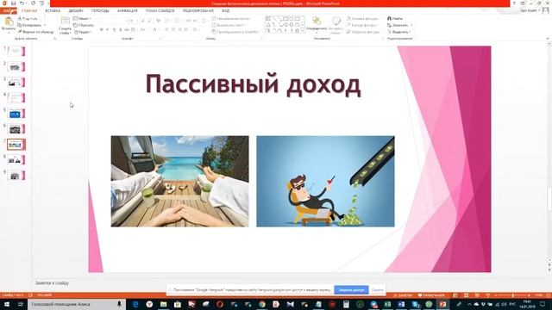Viewport: 552px width, 310px height.
Task: Click the New Slide (Создать слайд) icon
Action: pos(66,22)
